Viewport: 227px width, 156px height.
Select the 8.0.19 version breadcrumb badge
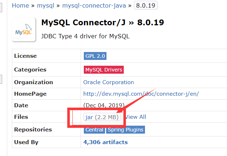[x=146, y=5]
